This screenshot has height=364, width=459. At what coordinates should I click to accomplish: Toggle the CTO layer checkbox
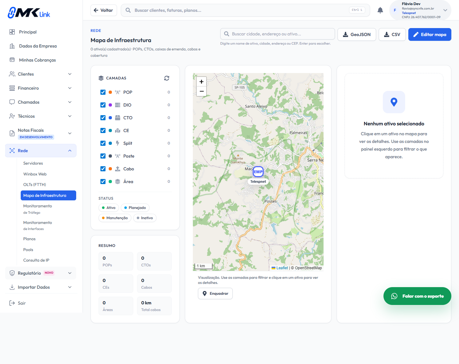[103, 118]
